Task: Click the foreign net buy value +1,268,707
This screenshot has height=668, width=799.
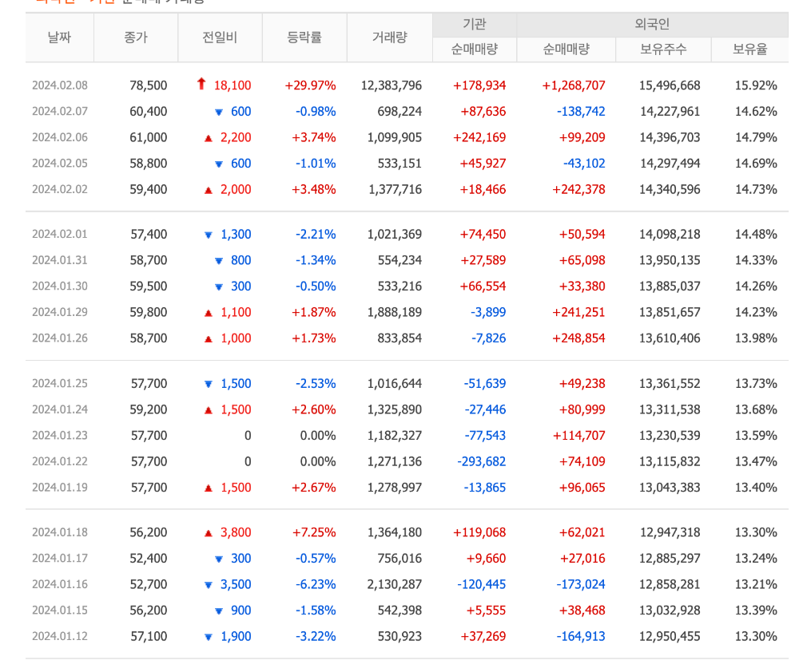Action: [x=572, y=85]
